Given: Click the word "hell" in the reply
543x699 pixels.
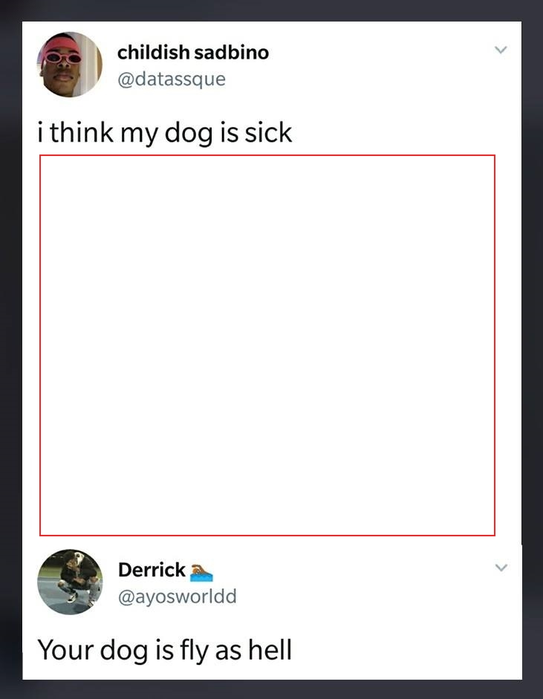Looking at the screenshot, I should pyautogui.click(x=270, y=649).
